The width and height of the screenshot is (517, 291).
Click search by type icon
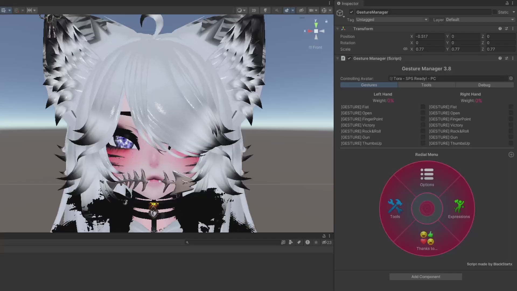pyautogui.click(x=291, y=242)
